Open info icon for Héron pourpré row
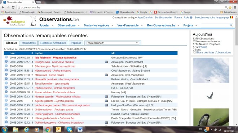This screenshot has width=238, height=133. (x=6, y=70)
